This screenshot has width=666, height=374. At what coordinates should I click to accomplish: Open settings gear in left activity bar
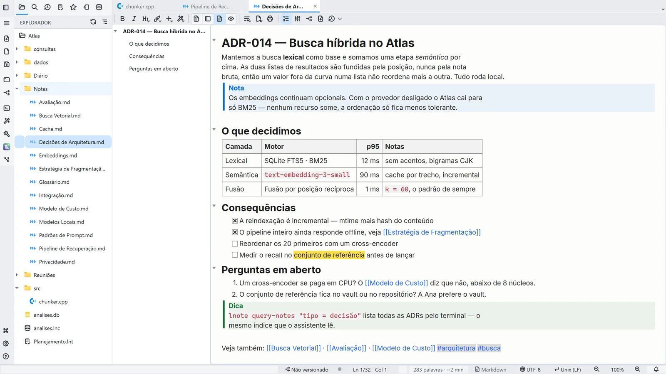coord(6,344)
